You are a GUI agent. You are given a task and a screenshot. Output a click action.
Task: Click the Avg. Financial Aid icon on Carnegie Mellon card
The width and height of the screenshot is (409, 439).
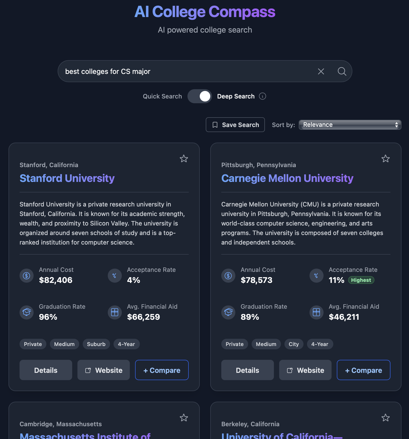click(316, 312)
